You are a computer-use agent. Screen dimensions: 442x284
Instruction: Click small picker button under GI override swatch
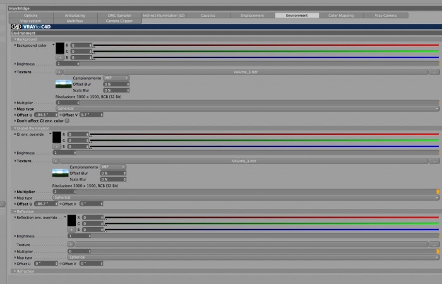coord(57,146)
